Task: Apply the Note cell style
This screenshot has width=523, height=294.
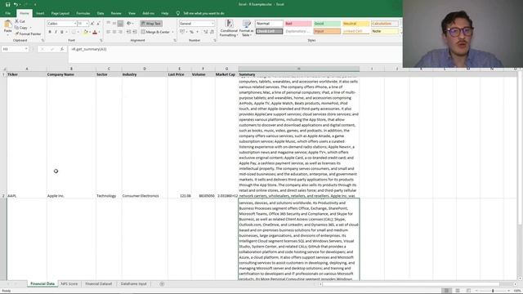Action: (x=385, y=31)
